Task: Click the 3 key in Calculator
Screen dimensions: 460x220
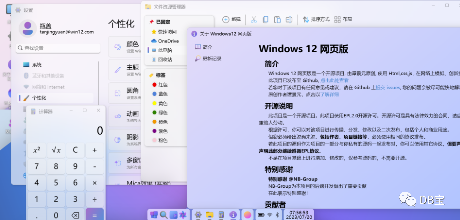Action: [75, 199]
